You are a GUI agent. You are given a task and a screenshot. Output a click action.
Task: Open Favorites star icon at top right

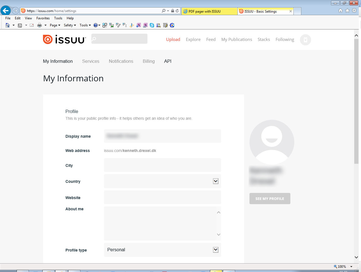(347, 11)
